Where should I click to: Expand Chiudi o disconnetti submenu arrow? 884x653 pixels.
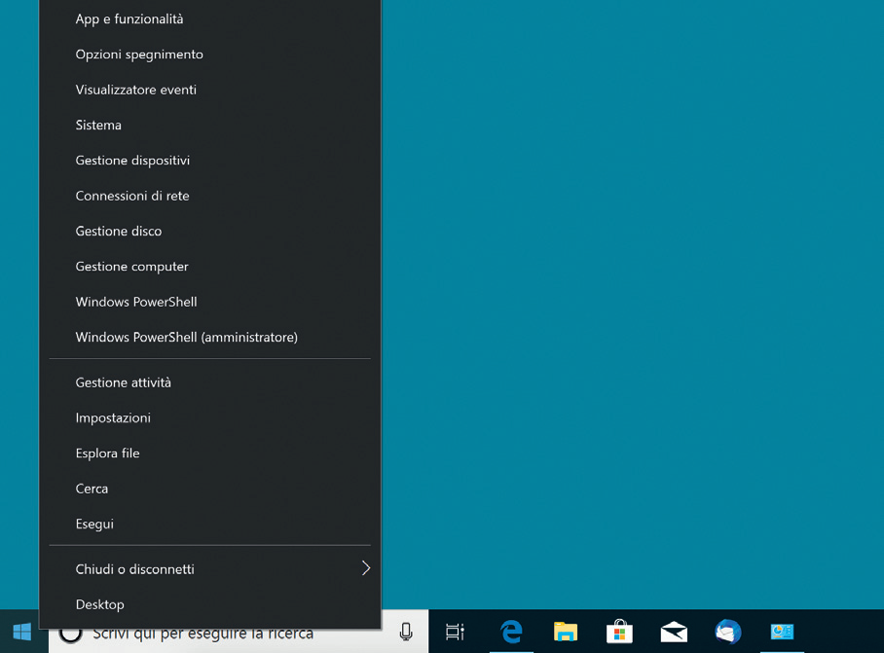[366, 568]
